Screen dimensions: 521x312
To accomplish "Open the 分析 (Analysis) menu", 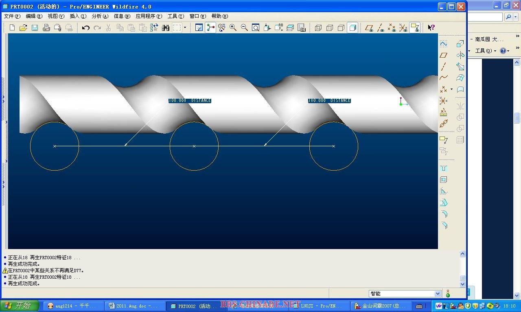I will (x=100, y=16).
